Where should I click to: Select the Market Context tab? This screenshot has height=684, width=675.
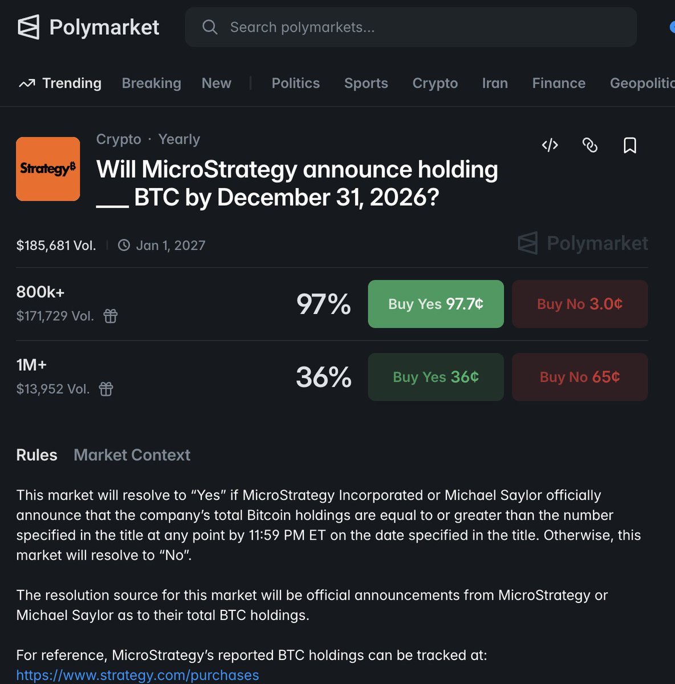tap(132, 455)
